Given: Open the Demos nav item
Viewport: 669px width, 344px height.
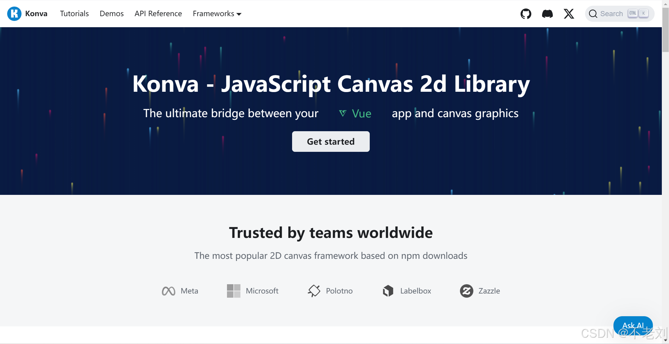Looking at the screenshot, I should [x=112, y=14].
